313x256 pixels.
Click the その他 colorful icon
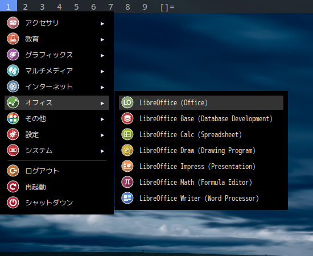[x=13, y=118]
